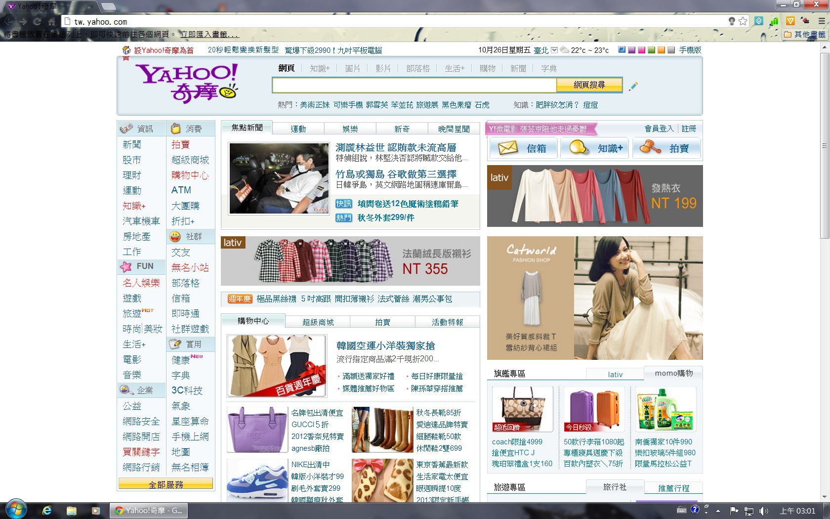The height and width of the screenshot is (519, 830).
Task: Click the 註冊 sign-up link
Action: pyautogui.click(x=689, y=129)
